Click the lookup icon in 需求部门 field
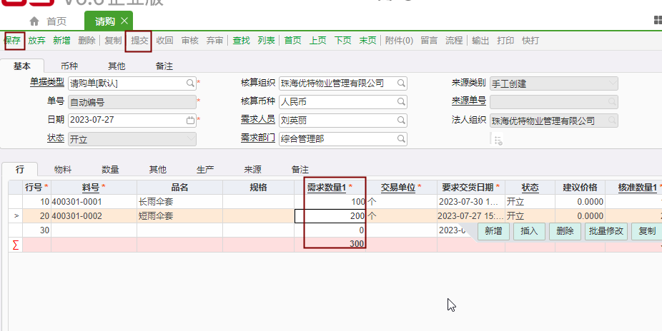This screenshot has width=662, height=331. point(401,138)
